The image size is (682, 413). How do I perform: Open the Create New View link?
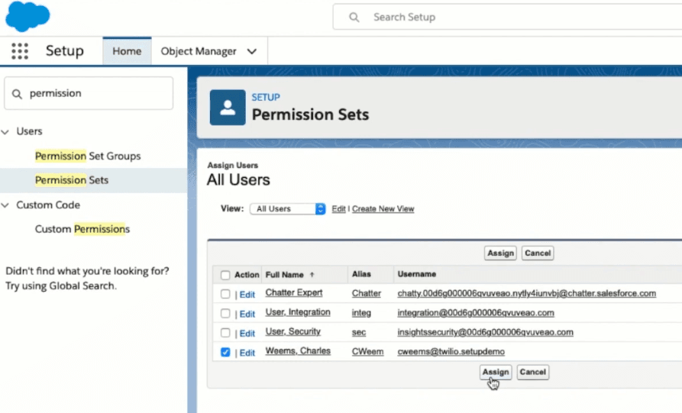383,208
